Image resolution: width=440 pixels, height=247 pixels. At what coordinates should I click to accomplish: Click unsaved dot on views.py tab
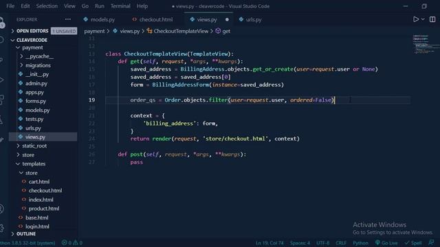[x=227, y=20]
